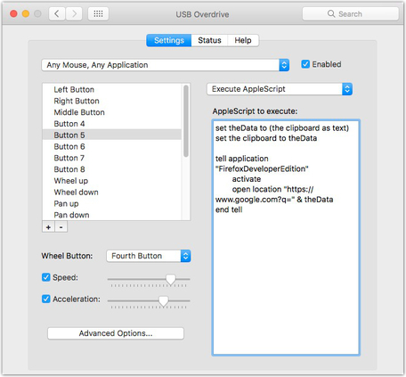Open the Any Mouse, Any Application dropdown
This screenshot has height=377, width=406.
click(166, 65)
